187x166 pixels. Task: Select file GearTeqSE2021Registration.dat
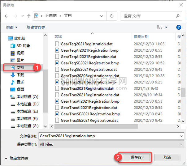(x=89, y=70)
